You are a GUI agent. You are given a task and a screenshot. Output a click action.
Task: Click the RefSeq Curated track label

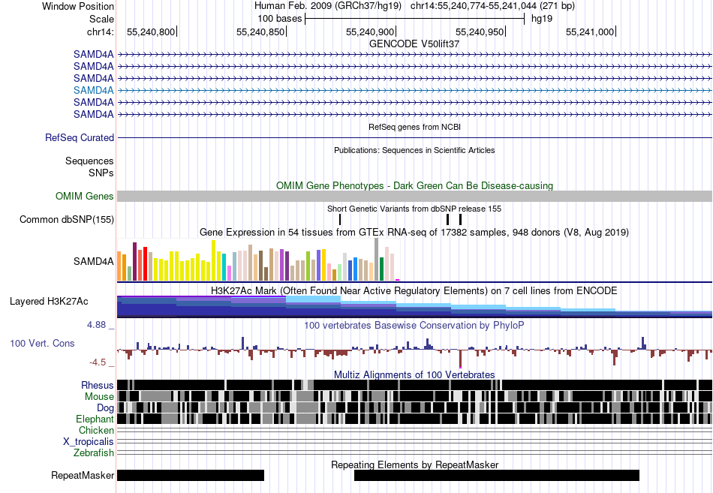(x=80, y=137)
